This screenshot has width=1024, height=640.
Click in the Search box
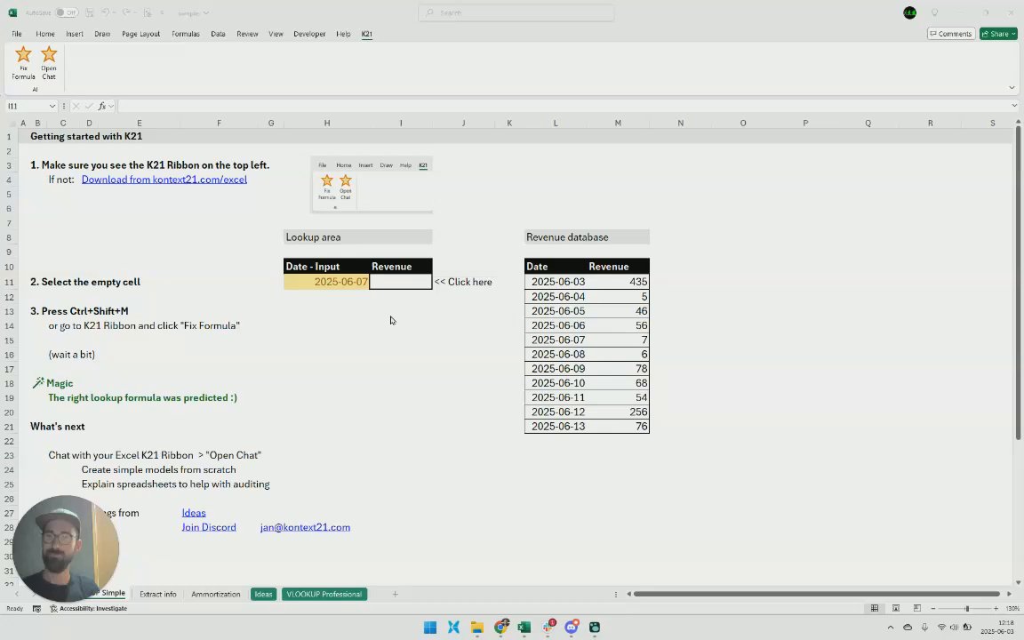(516, 12)
